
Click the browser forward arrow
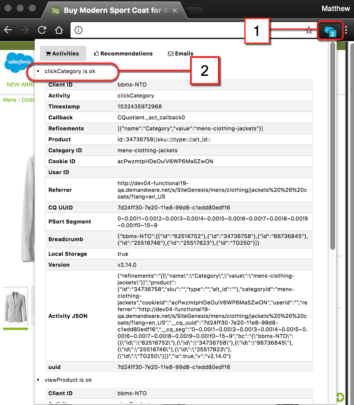coord(25,30)
